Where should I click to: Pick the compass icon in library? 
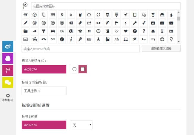point(35,15)
